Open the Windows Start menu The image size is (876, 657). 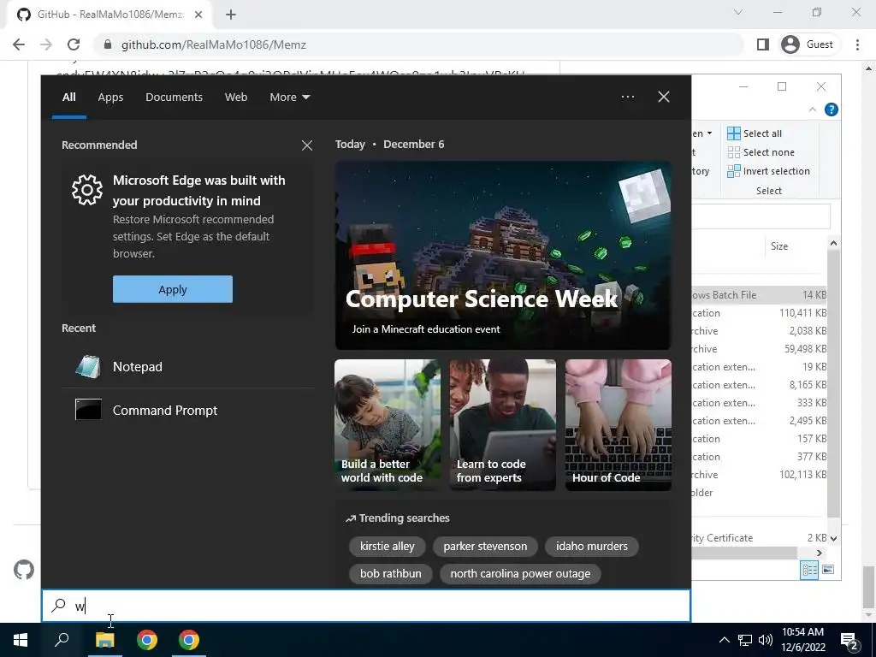tap(21, 640)
